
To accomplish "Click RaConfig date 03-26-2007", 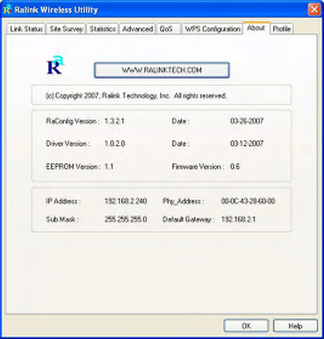I will [x=247, y=121].
